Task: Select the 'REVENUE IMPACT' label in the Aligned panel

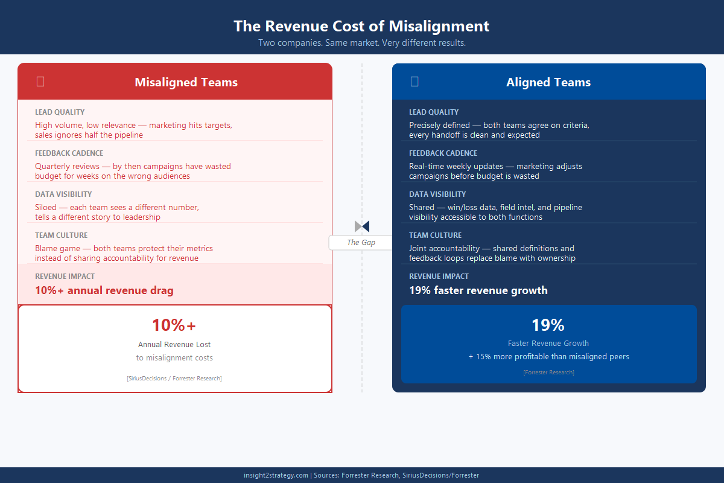Action: pos(439,277)
